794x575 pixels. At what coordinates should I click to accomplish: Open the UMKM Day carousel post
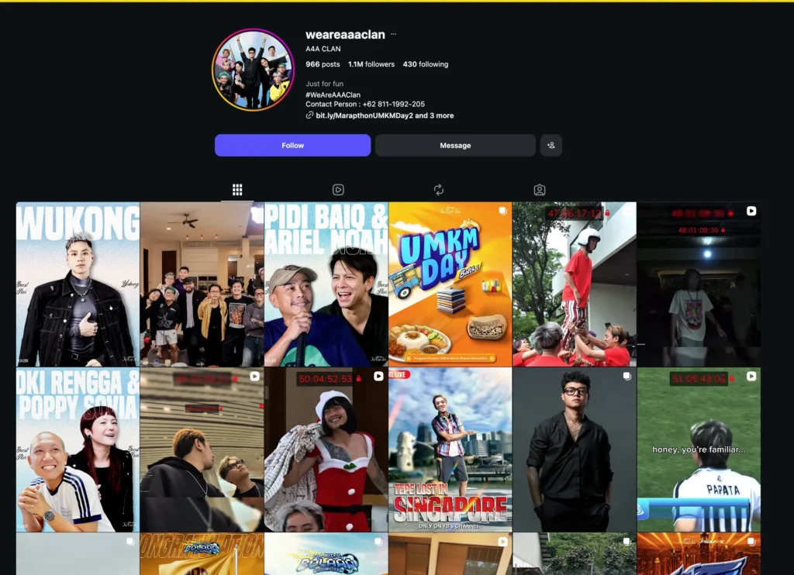(x=450, y=284)
